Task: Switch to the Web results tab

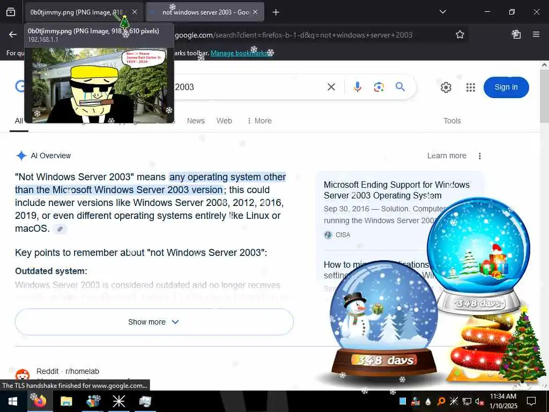Action: (x=224, y=121)
